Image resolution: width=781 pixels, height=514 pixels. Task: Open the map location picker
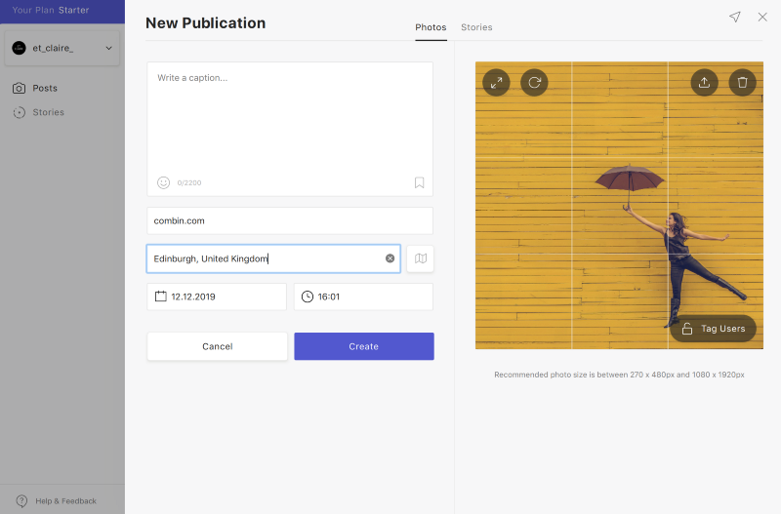point(420,258)
